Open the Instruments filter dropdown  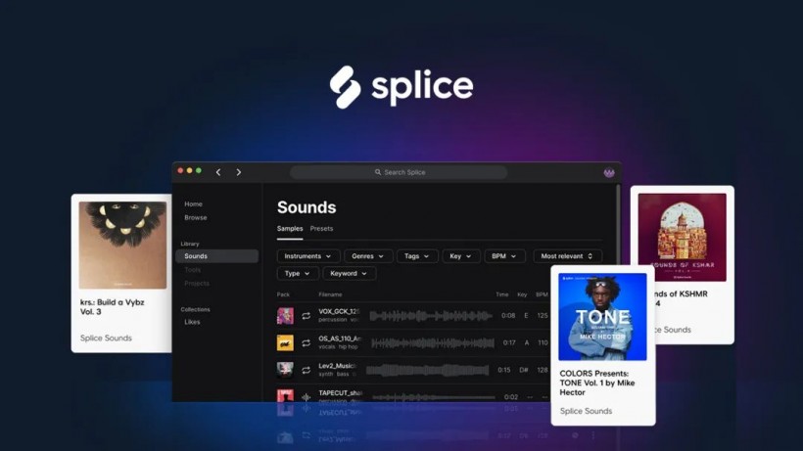click(x=308, y=256)
